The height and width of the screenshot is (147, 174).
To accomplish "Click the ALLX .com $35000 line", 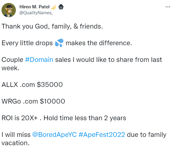I will (x=32, y=85).
